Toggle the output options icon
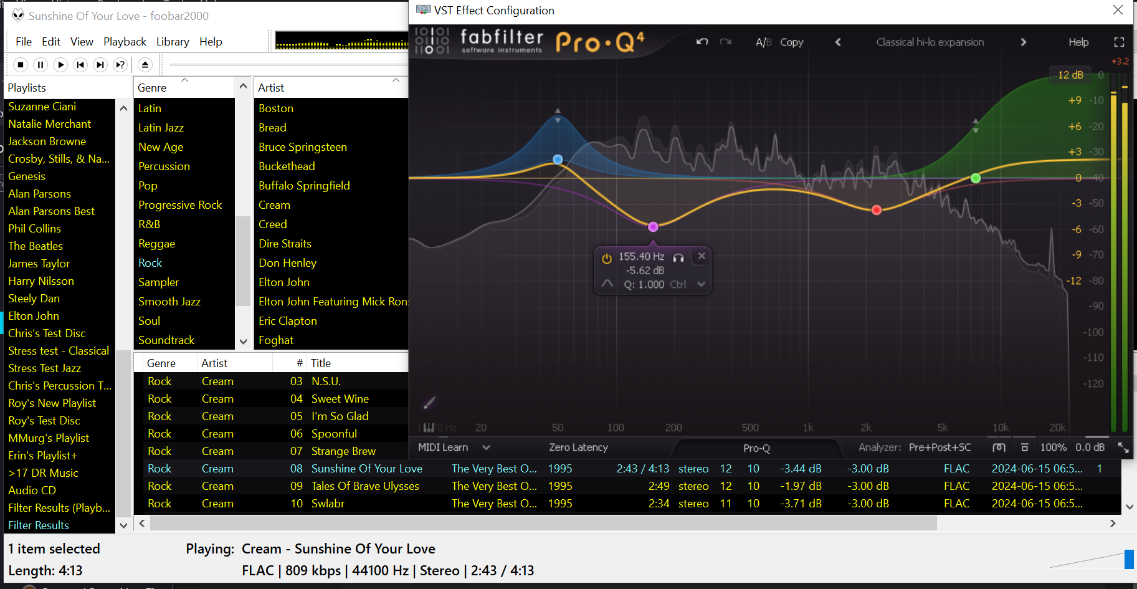 (x=1024, y=448)
